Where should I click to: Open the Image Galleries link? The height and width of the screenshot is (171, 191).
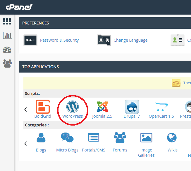(146, 153)
